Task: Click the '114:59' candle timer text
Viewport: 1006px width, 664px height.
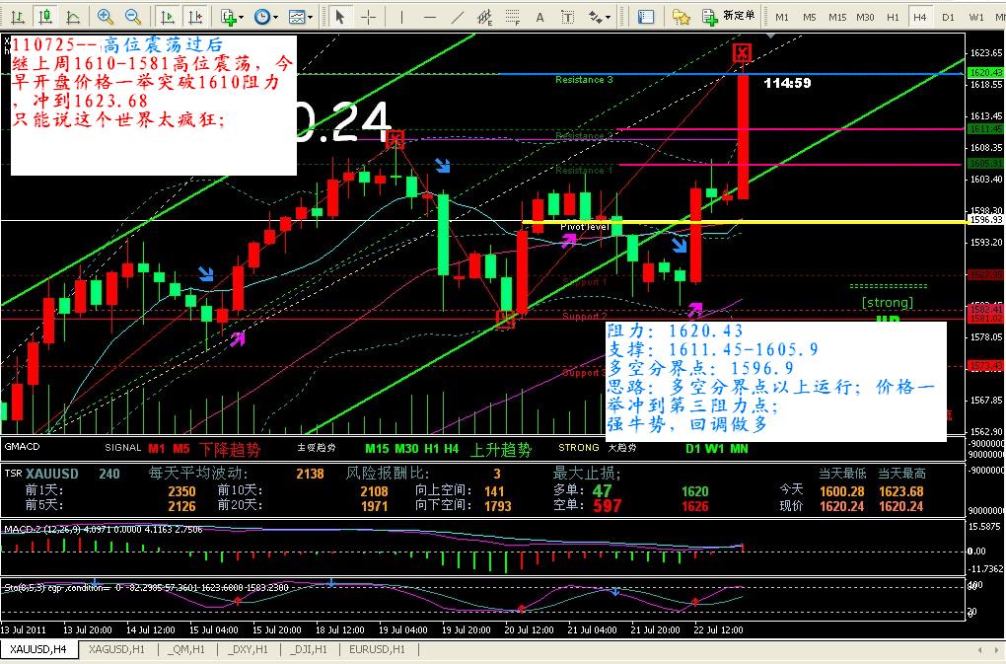Action: pos(787,83)
